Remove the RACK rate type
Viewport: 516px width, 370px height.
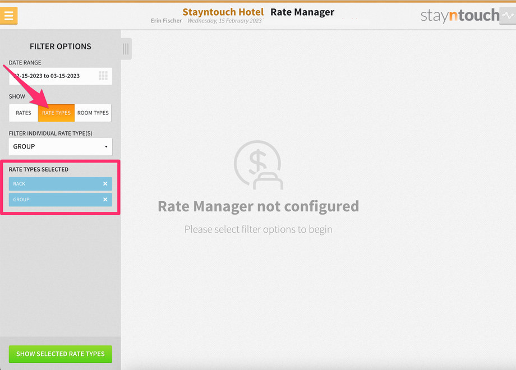(105, 184)
